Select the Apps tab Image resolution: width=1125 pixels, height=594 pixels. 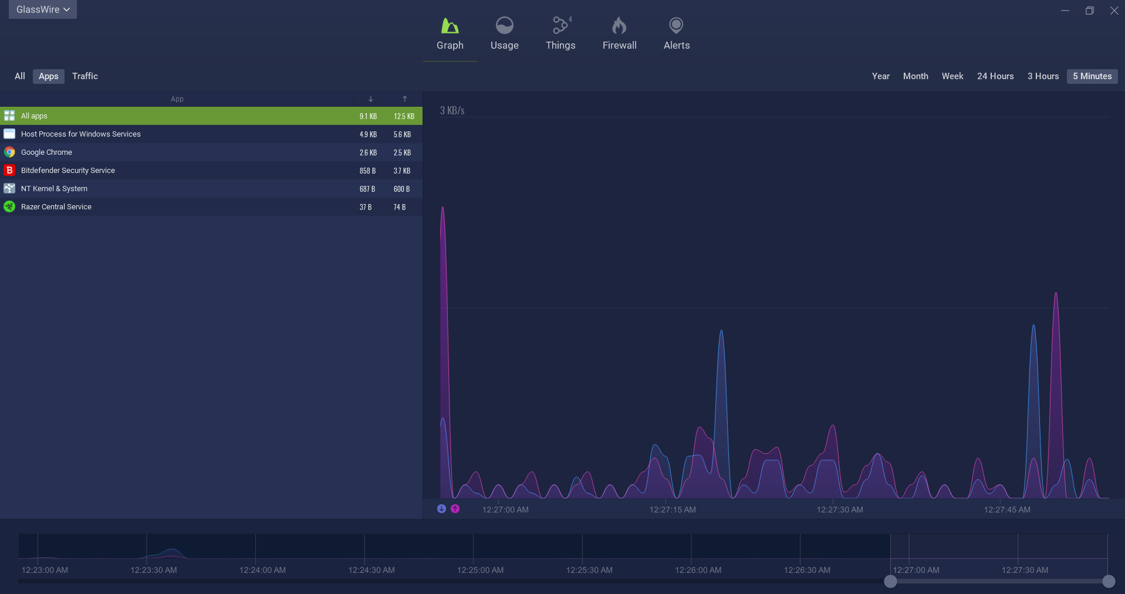(x=49, y=76)
